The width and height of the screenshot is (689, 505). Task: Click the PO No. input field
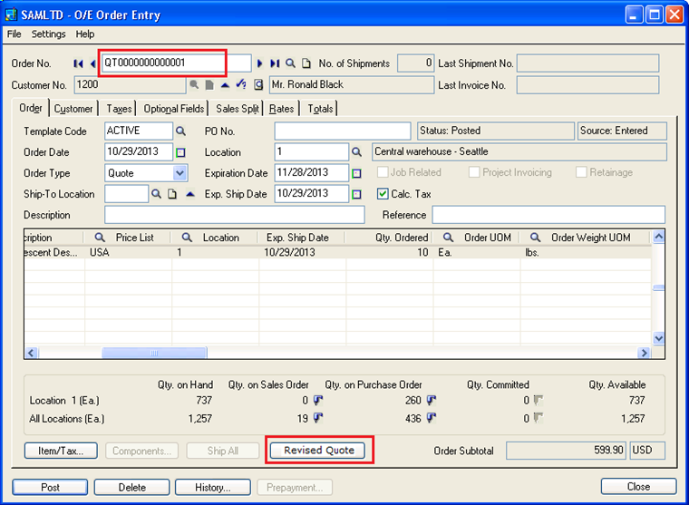pos(343,131)
